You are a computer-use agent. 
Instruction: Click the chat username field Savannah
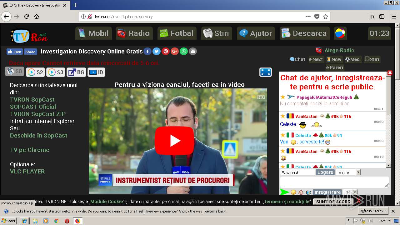pyautogui.click(x=297, y=172)
